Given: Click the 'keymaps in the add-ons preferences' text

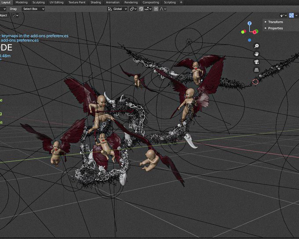Looking at the screenshot, I should point(35,36).
